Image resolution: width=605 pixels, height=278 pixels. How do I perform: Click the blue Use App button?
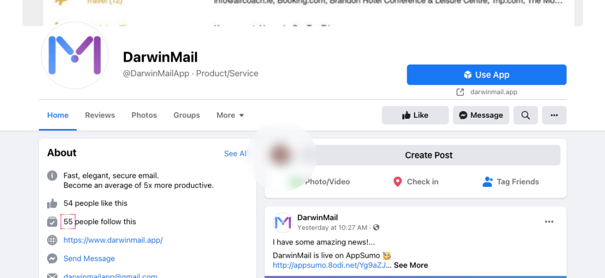487,75
